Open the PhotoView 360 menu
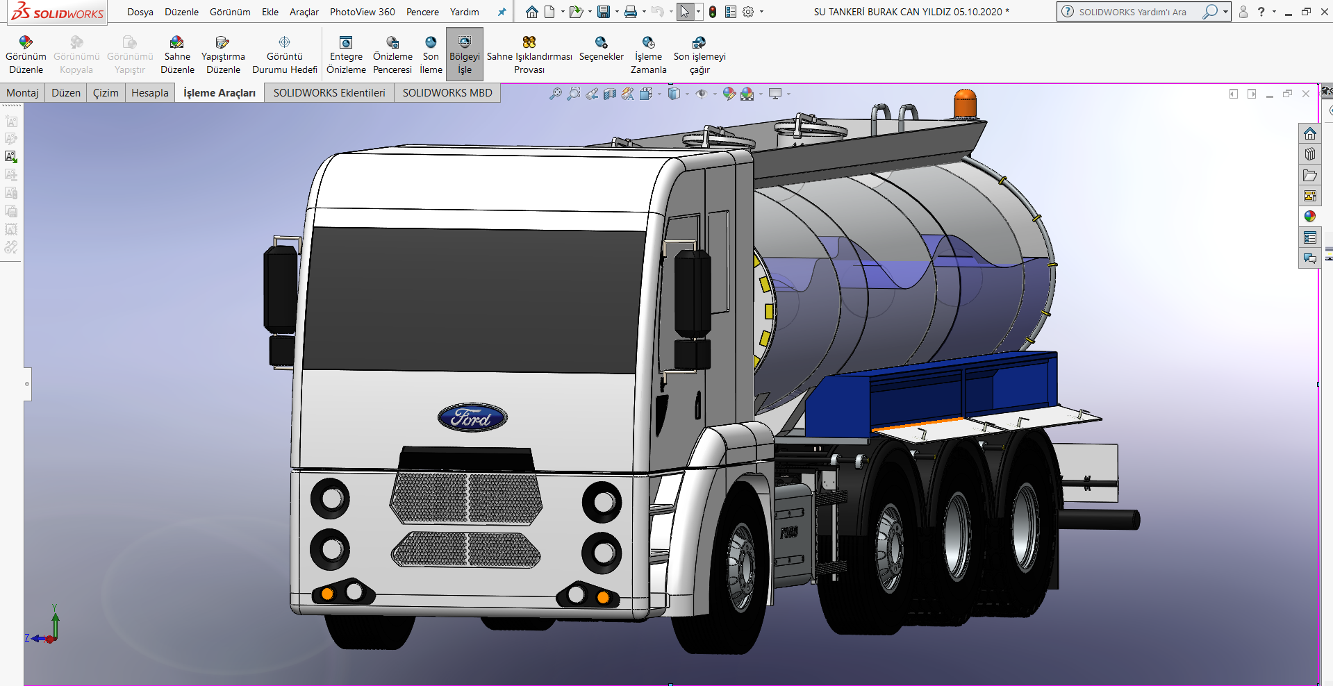 [x=363, y=12]
